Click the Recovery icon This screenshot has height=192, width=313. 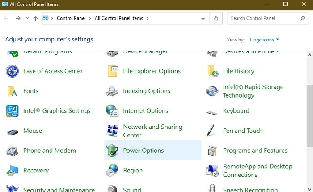point(13,171)
